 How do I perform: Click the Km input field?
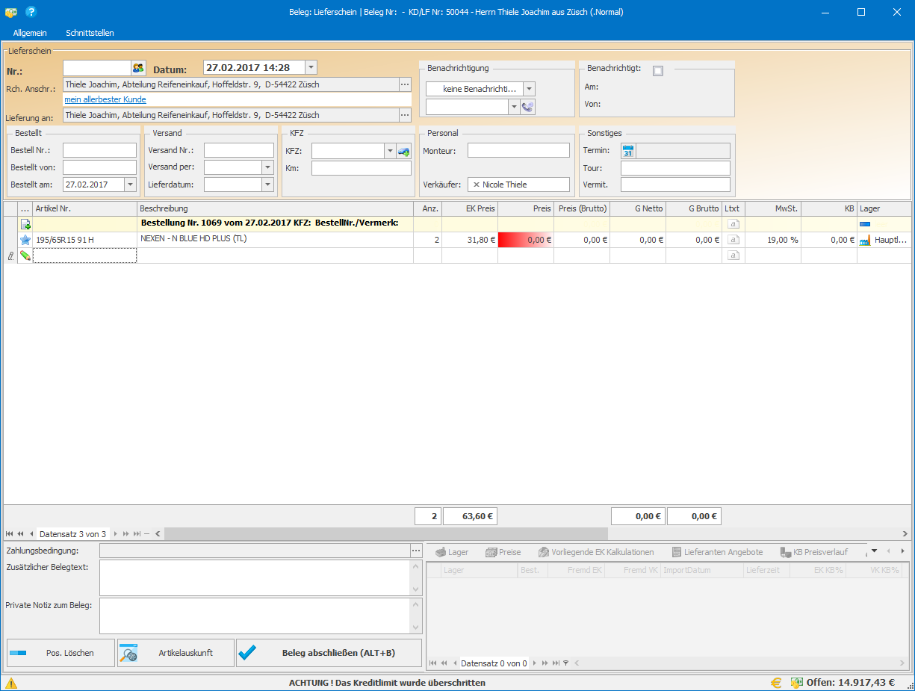[x=361, y=168]
